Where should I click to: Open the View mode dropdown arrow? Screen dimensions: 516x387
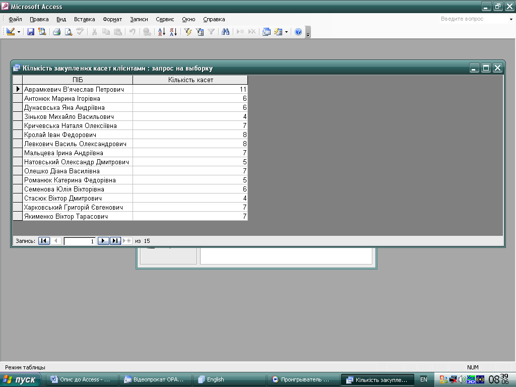[x=19, y=32]
